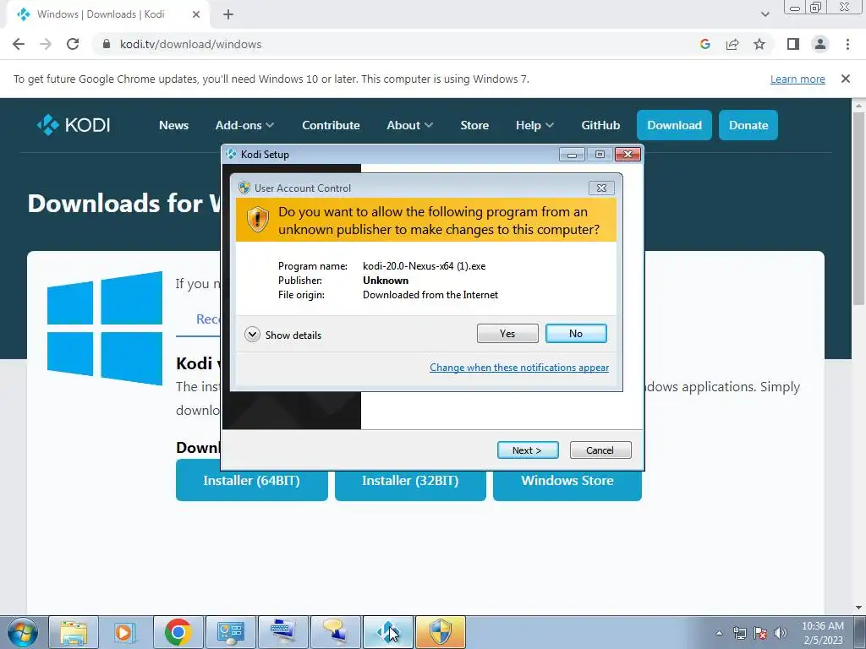Click the UAC warning shield icon
Screen dimensions: 866x649
point(257,220)
